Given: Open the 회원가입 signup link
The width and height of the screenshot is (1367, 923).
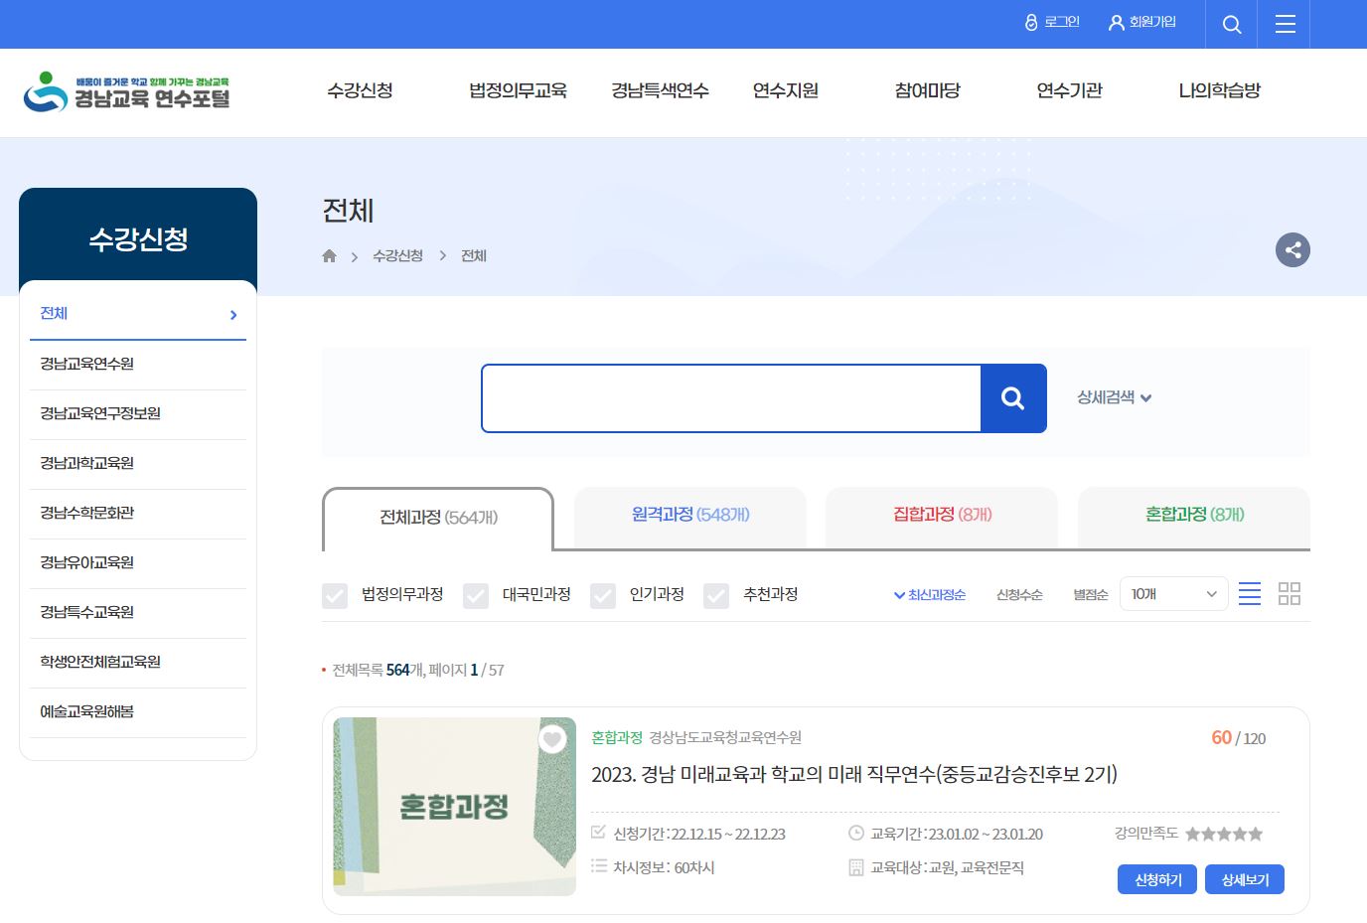Looking at the screenshot, I should tap(1140, 23).
